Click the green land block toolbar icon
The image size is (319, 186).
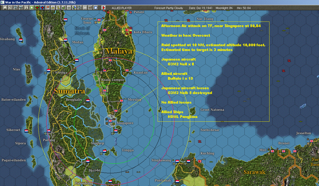coord(63,8)
